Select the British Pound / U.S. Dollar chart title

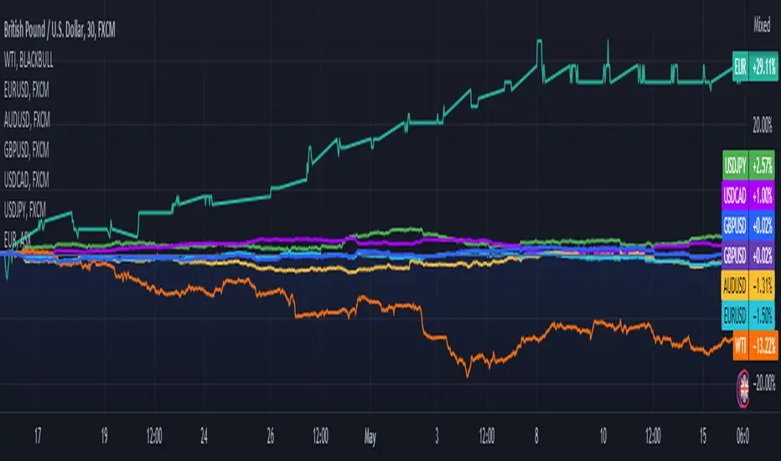point(59,31)
